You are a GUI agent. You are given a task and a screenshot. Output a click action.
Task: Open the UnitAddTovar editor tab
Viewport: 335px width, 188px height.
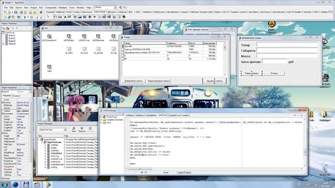point(174,115)
